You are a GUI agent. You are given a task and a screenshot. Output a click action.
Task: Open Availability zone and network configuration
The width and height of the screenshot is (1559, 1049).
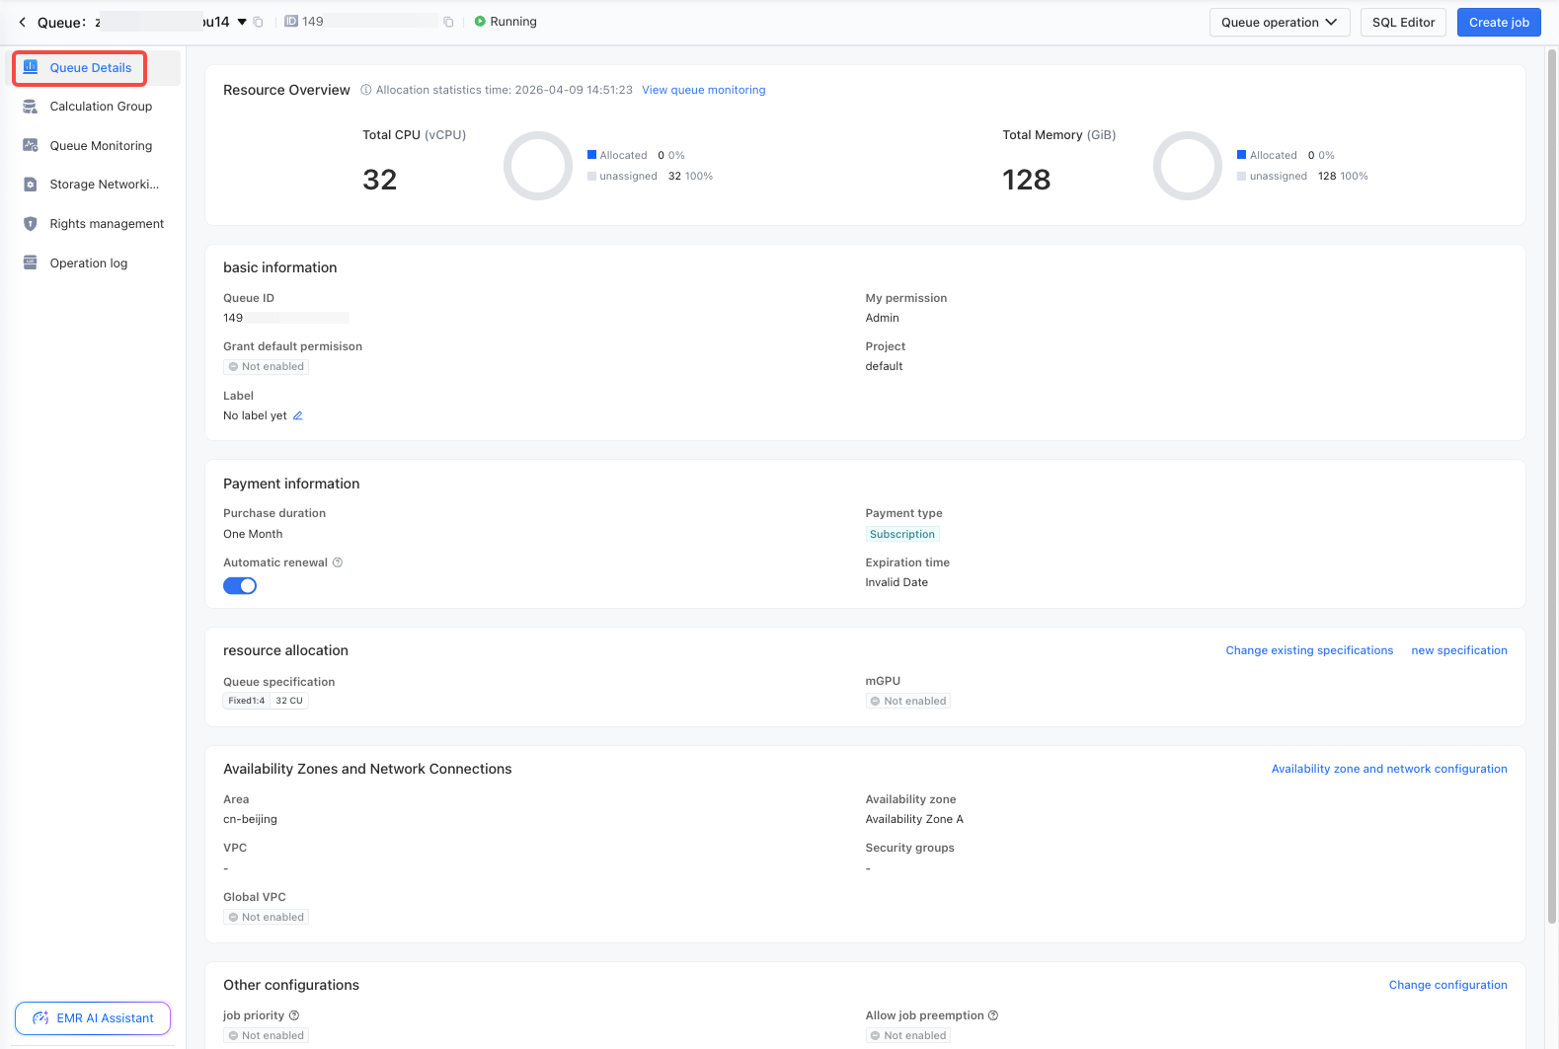[x=1389, y=769]
